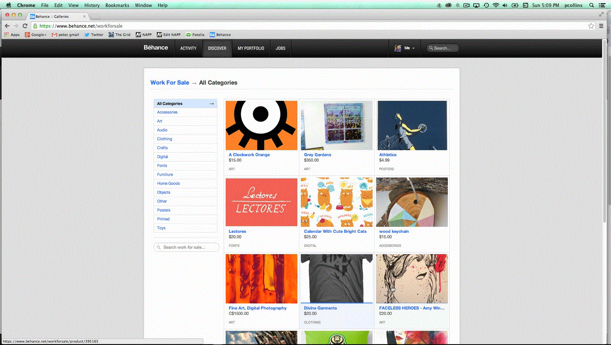Filter by Printed category

(x=164, y=219)
